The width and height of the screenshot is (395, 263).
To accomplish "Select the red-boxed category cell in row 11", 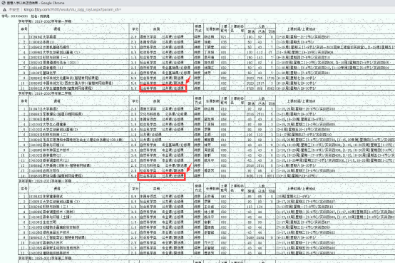I will [x=163, y=88].
